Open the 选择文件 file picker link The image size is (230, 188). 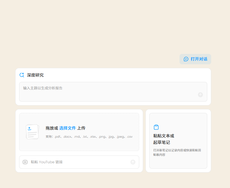coord(68,128)
